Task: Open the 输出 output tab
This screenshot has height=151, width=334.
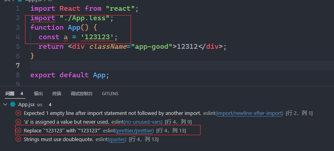Action: coord(39,94)
